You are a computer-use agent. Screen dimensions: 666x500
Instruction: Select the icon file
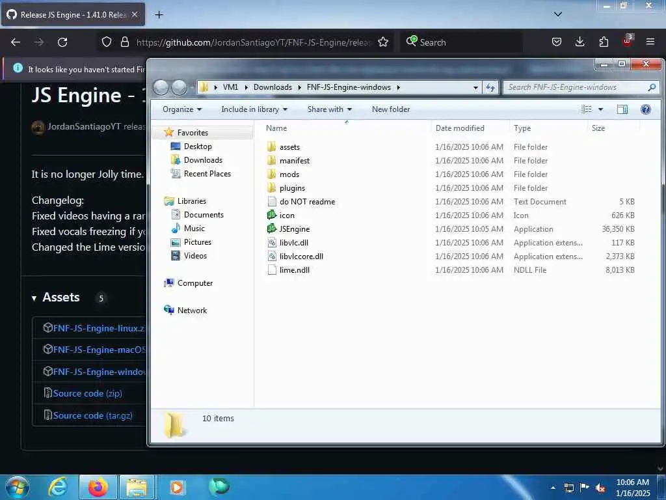(x=287, y=215)
